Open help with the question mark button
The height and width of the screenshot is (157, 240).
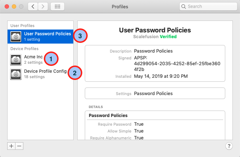(x=229, y=146)
